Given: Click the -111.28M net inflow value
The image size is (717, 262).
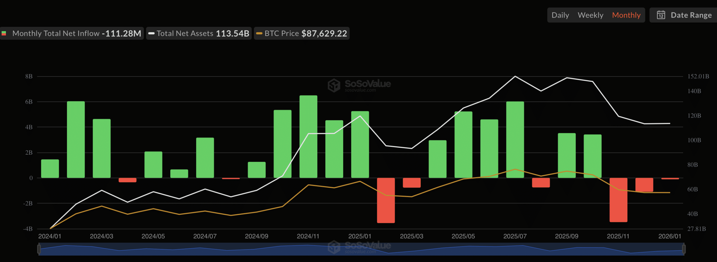Looking at the screenshot, I should tap(121, 33).
